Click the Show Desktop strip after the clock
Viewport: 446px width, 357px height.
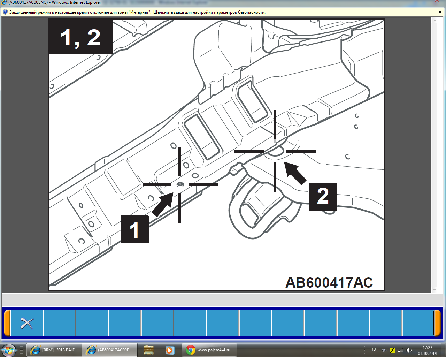(443, 350)
